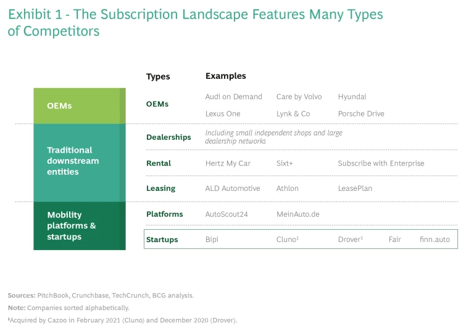Screen dimensions: 474x332
Task: Click the Mobility platforms & startups block
Action: pyautogui.click(x=79, y=225)
